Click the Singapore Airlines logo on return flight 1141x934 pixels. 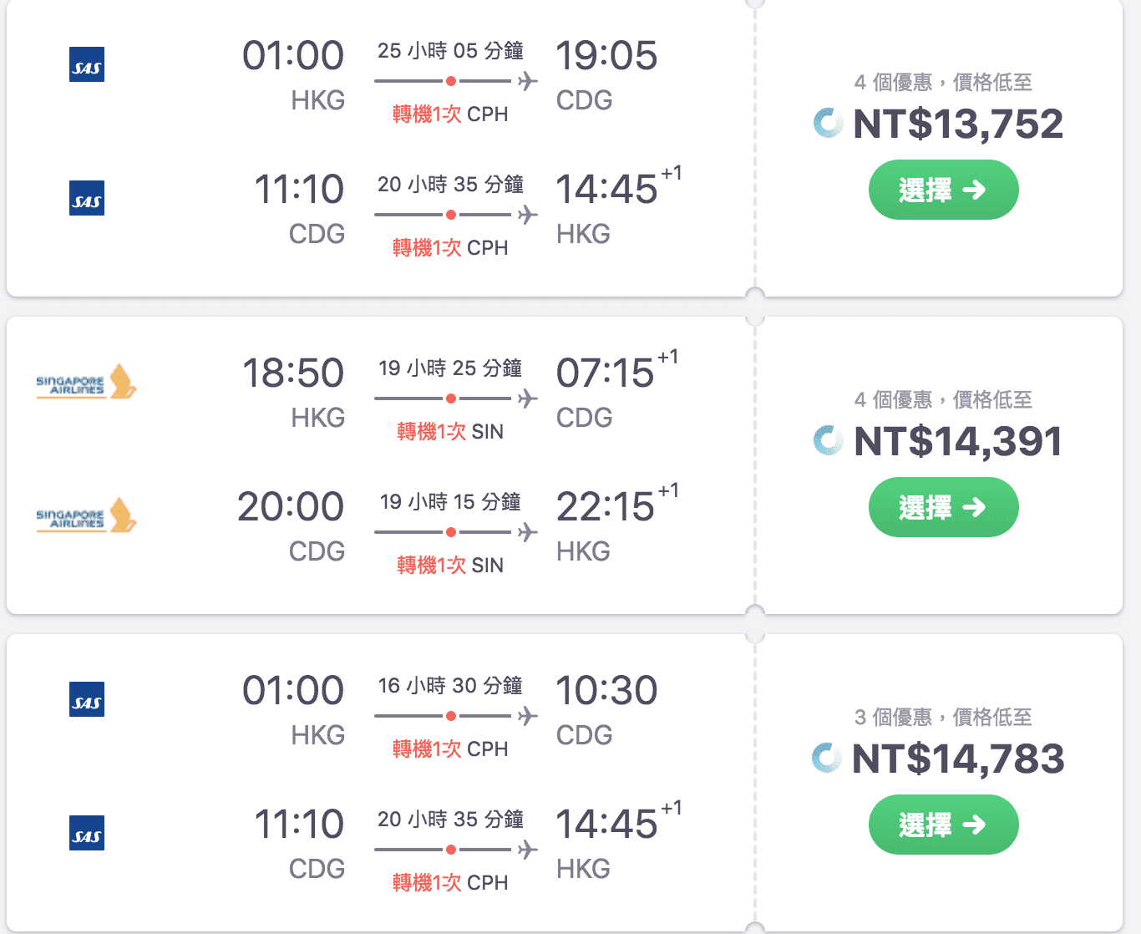click(86, 517)
